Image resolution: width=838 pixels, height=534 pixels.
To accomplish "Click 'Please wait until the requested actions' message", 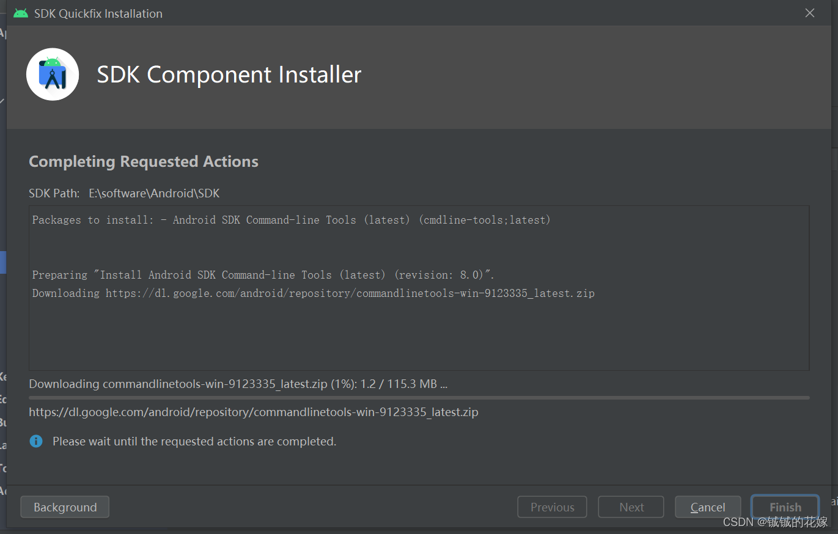I will (x=194, y=441).
